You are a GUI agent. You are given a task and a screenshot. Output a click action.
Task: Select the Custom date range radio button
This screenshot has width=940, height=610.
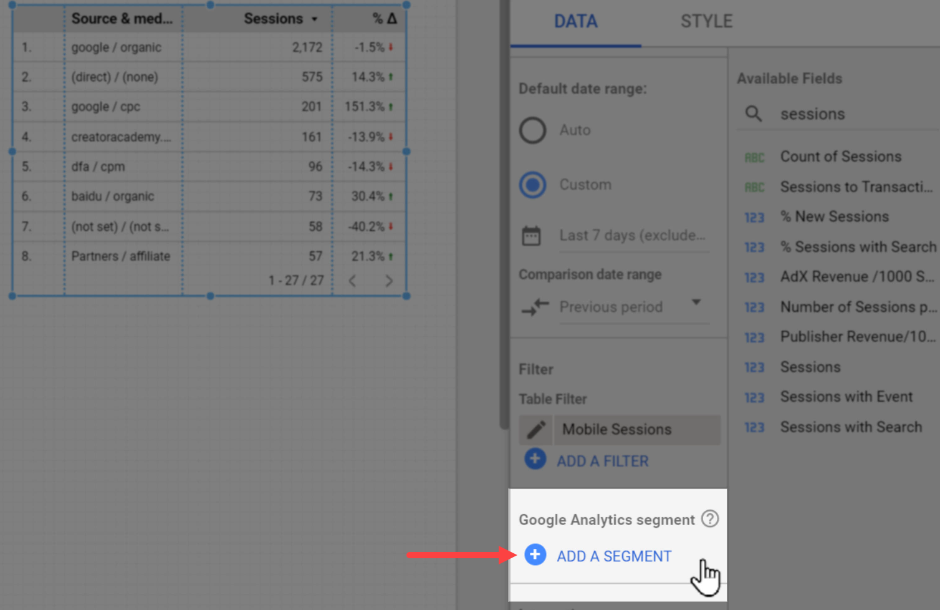(533, 185)
